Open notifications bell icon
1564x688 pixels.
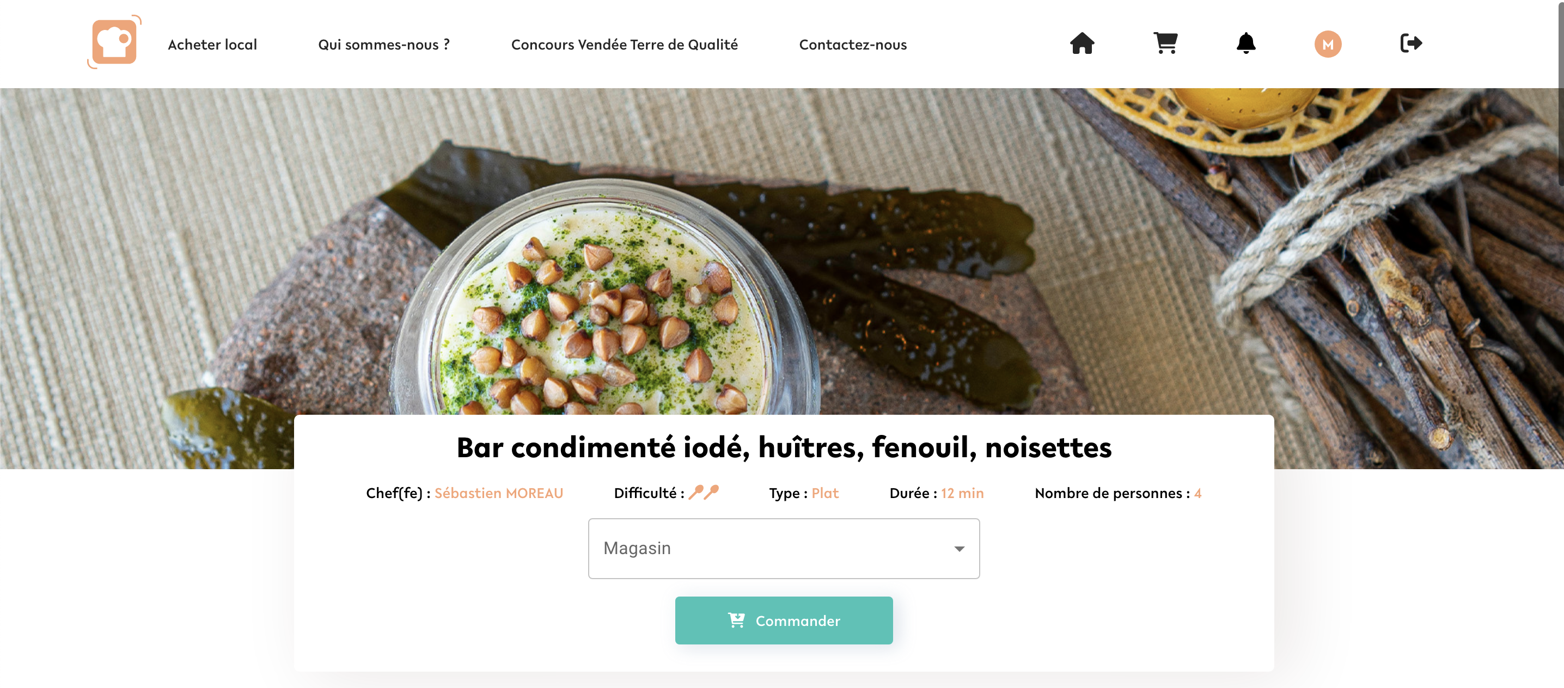coord(1246,44)
